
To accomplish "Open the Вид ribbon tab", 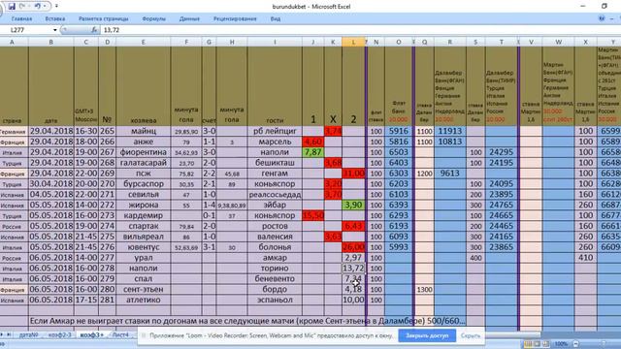I will coord(276,18).
